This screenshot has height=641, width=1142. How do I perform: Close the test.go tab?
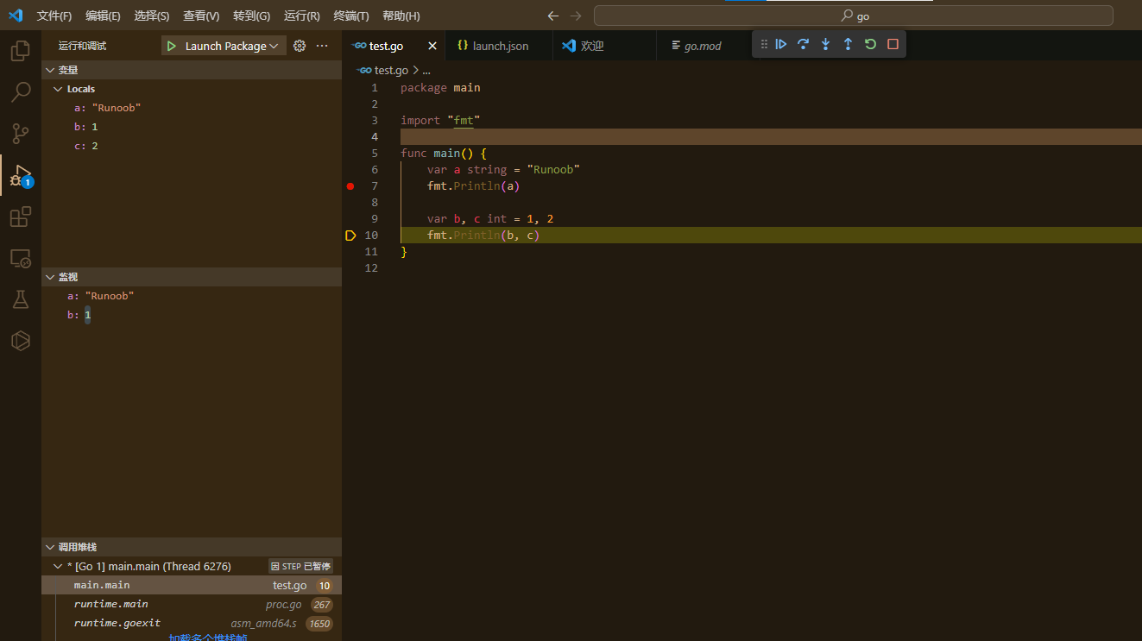[432, 46]
